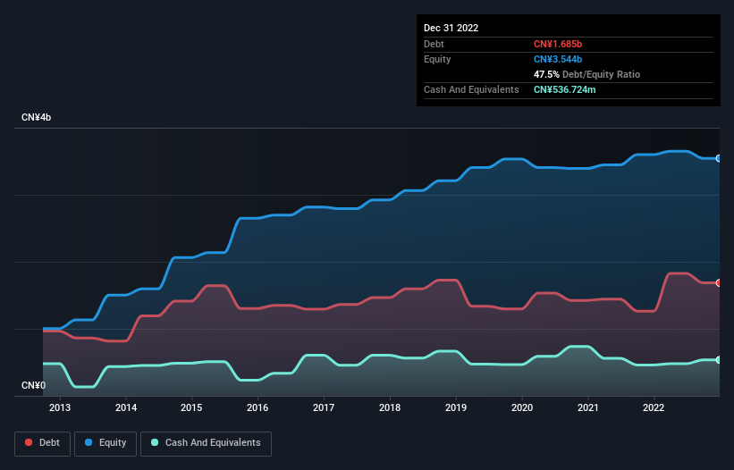734x470 pixels.
Task: Select the Debt endpoint marker at Dec 2022
Action: (x=719, y=283)
